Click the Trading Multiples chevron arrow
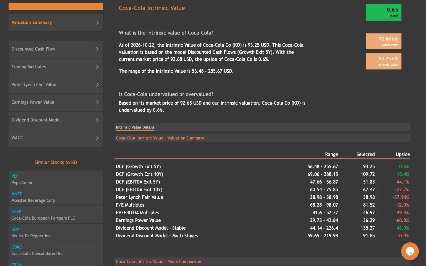426x266 pixels. pyautogui.click(x=97, y=67)
